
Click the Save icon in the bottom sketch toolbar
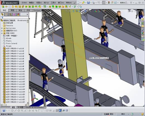pos(4,110)
